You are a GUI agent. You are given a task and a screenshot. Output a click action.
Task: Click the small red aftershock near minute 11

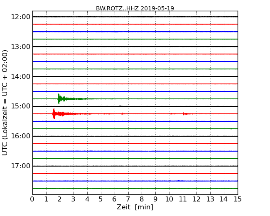coord(184,114)
